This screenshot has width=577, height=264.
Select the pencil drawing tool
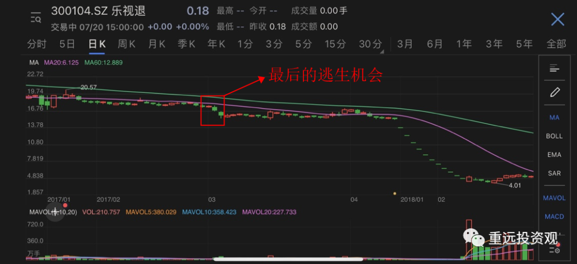(555, 92)
